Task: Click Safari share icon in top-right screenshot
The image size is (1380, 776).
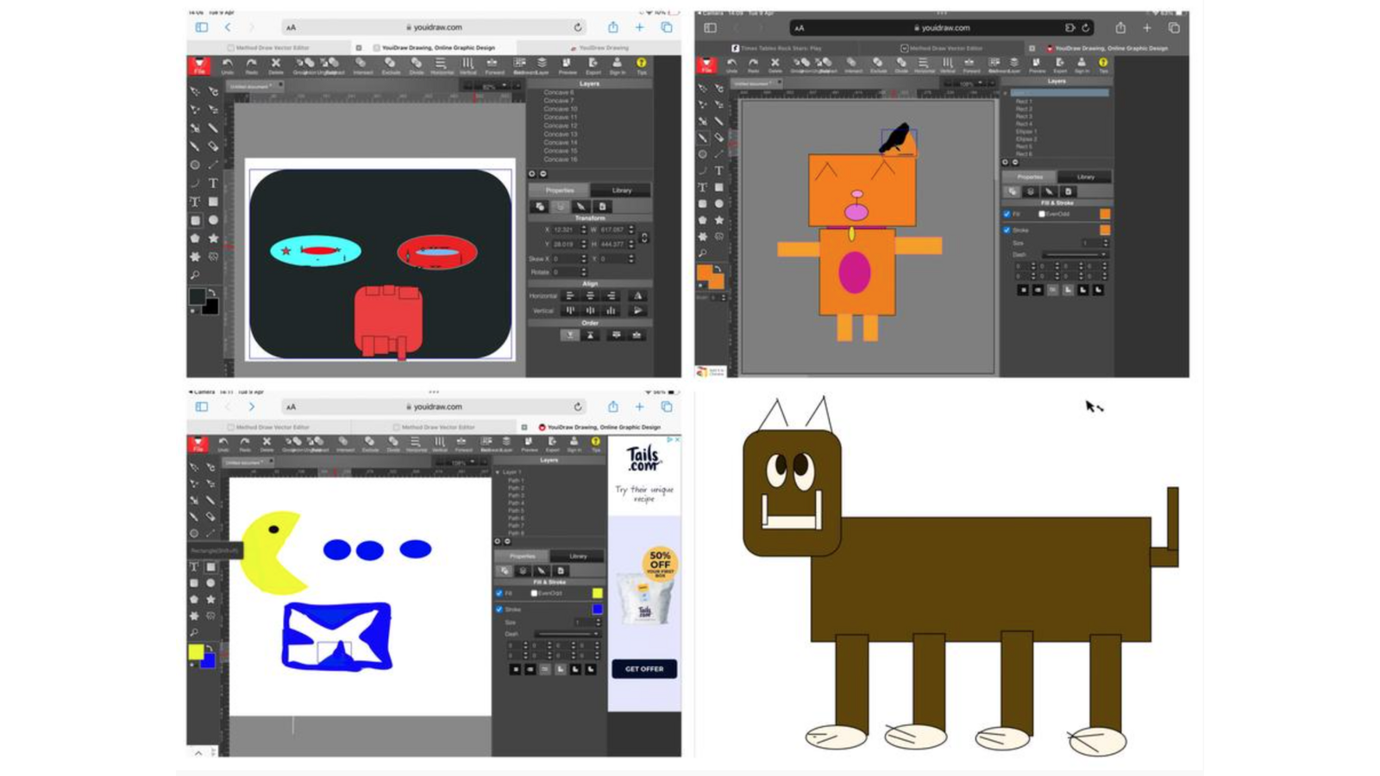Action: (x=1120, y=28)
